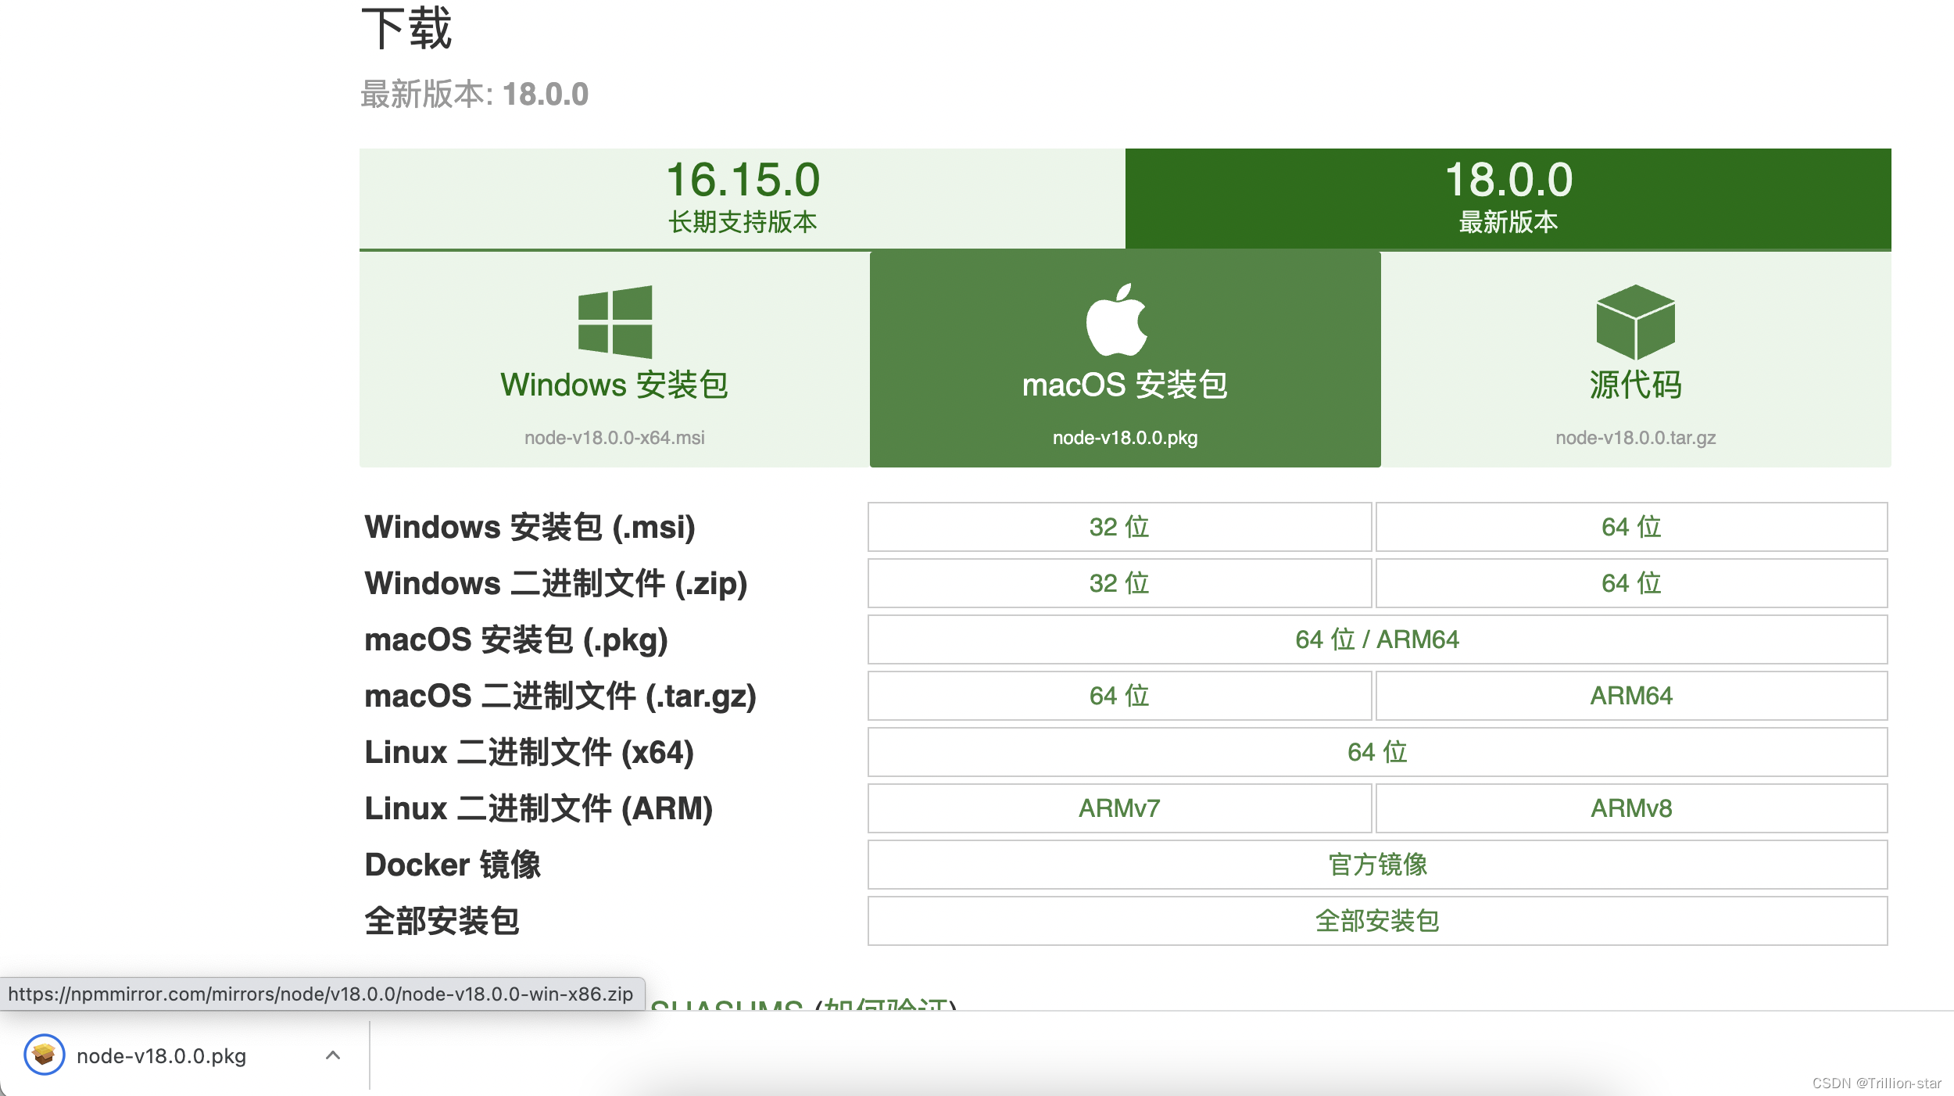Image resolution: width=1954 pixels, height=1096 pixels.
Task: Click the Windows logo icon
Action: [x=615, y=321]
